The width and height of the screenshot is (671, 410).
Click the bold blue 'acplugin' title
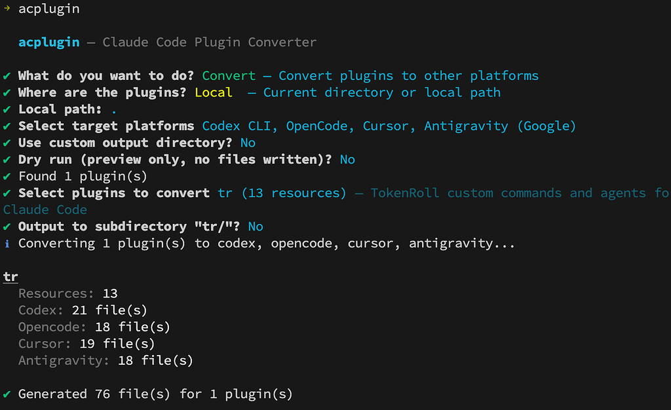pyautogui.click(x=48, y=43)
